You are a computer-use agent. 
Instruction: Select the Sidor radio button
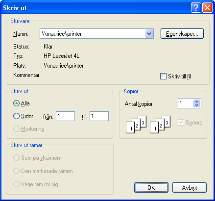coord(16,116)
